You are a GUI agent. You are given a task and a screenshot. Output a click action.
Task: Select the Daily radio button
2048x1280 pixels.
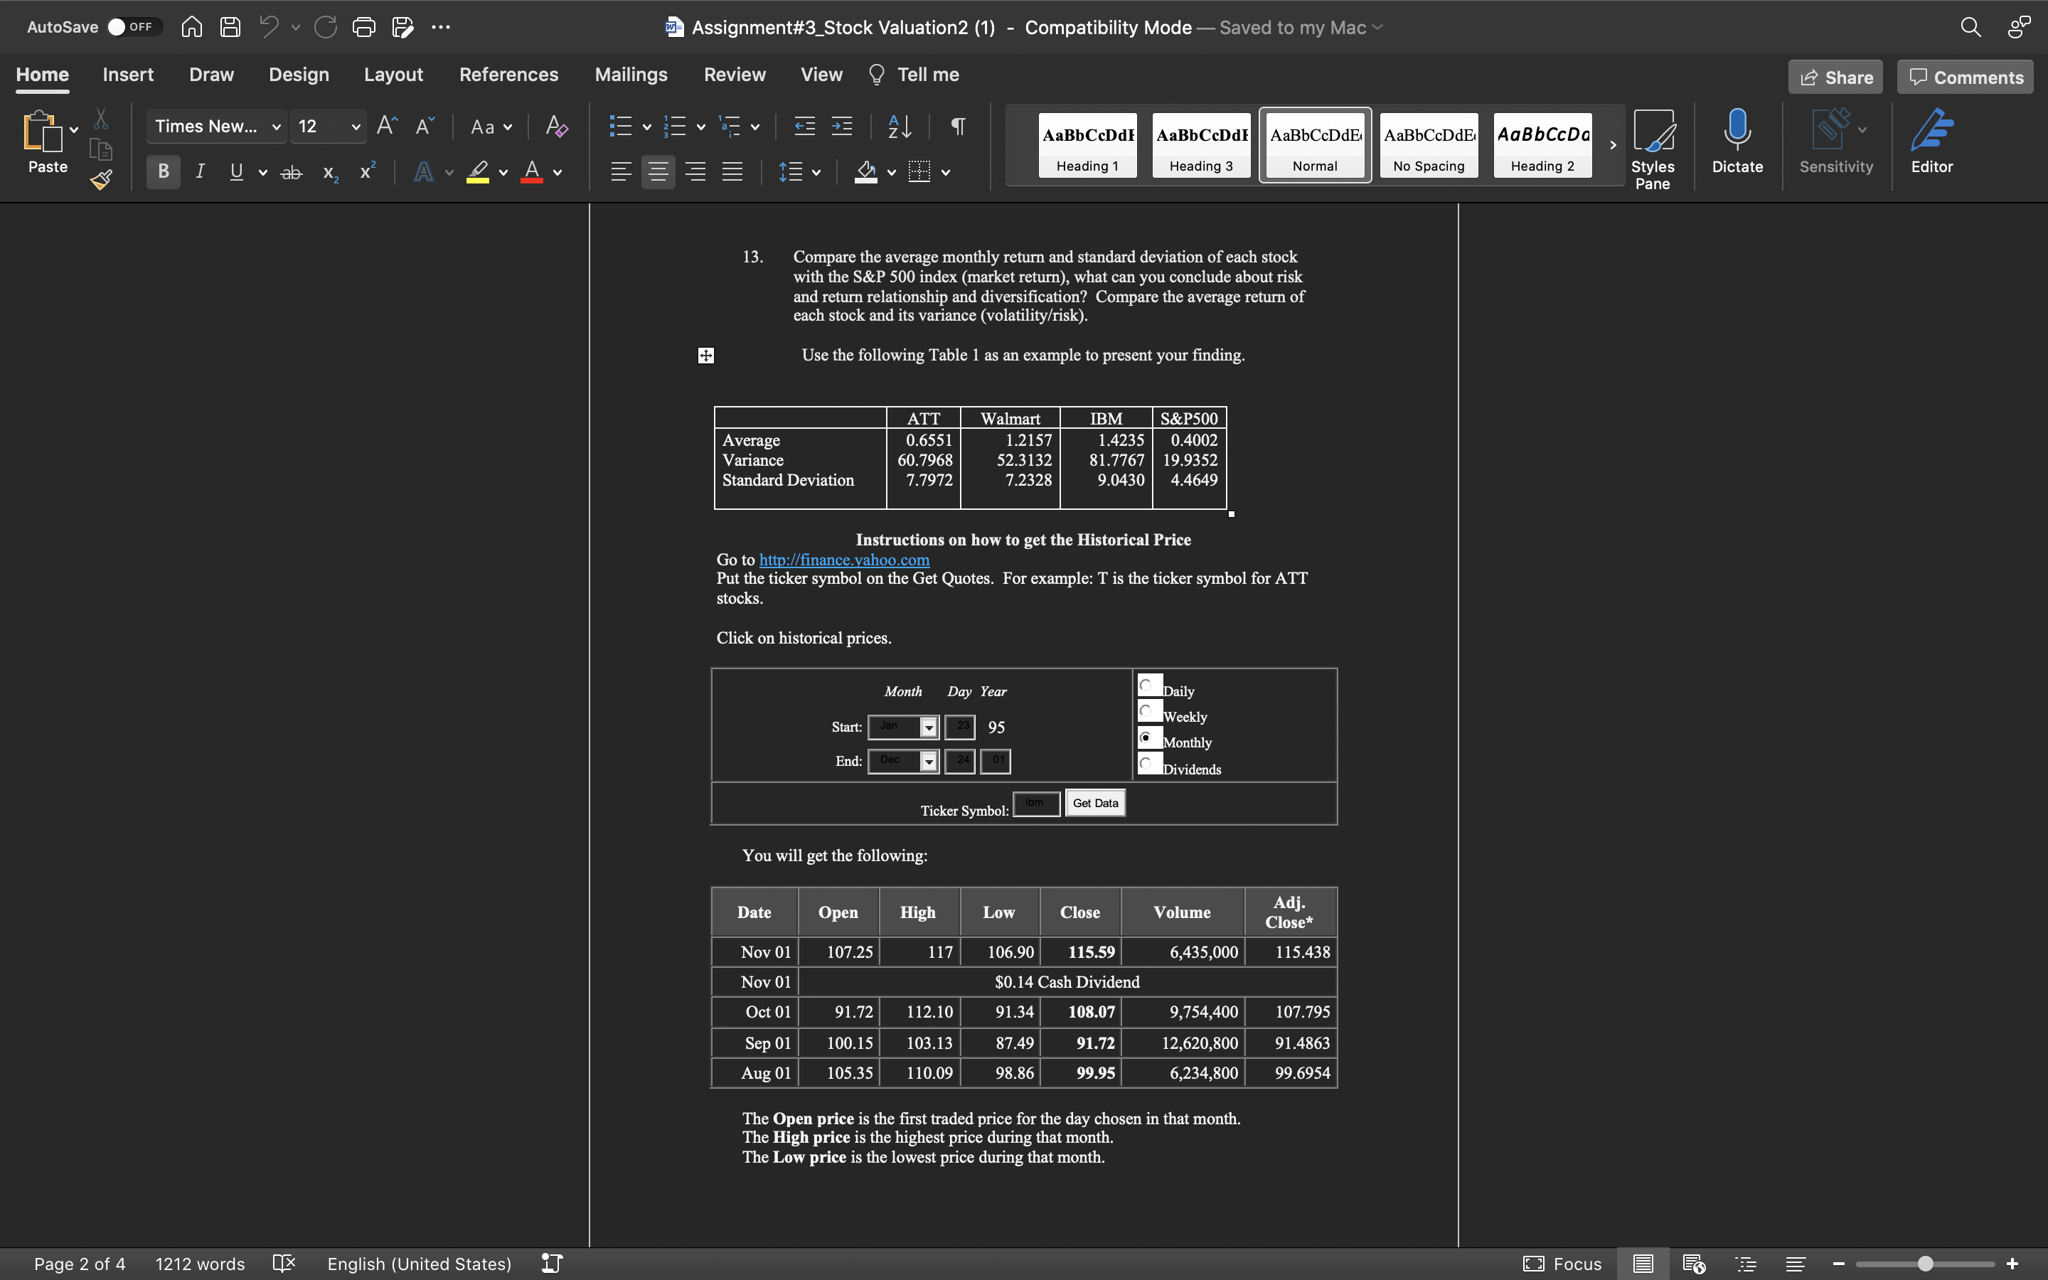point(1146,685)
